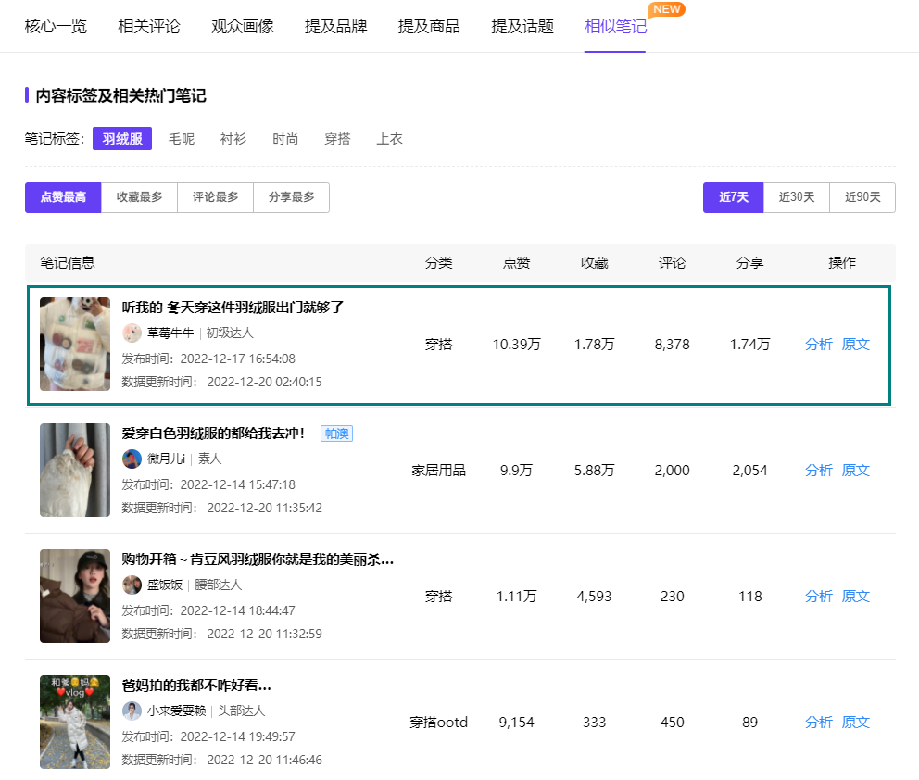The width and height of the screenshot is (919, 780).
Task: Open the note title 购物开箱～肯豆风羽绒服
Action: [x=258, y=560]
